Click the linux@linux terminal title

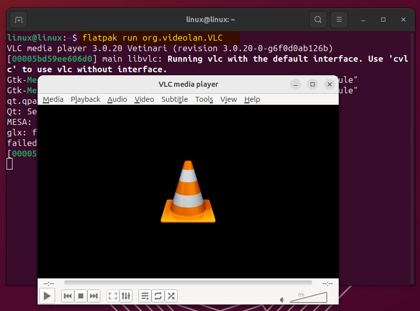211,20
